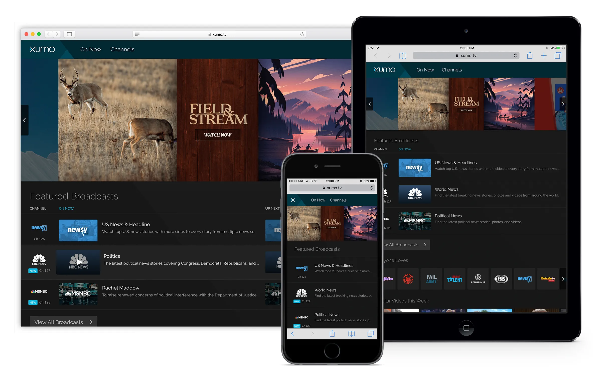Open Channels in iPhone XUMO nav
The height and width of the screenshot is (372, 601).
[338, 200]
